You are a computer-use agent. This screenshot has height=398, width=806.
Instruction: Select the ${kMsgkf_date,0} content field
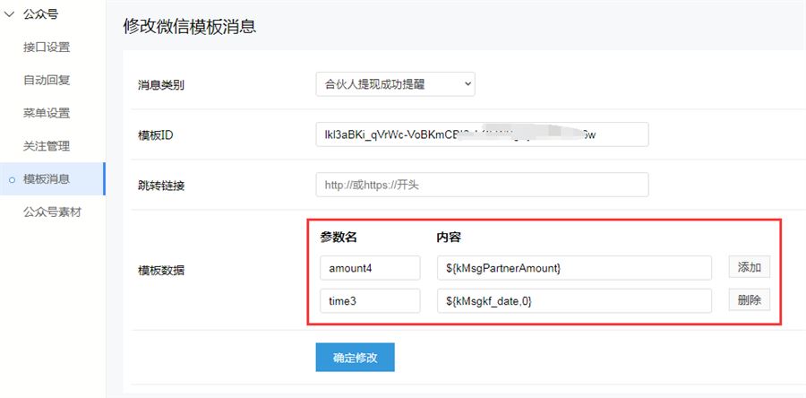(x=574, y=300)
